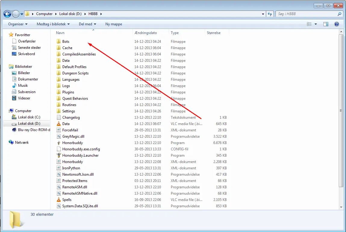Viewport: 346px width, 232px height.
Task: Click the Back navigation arrow
Action: (x=7, y=14)
